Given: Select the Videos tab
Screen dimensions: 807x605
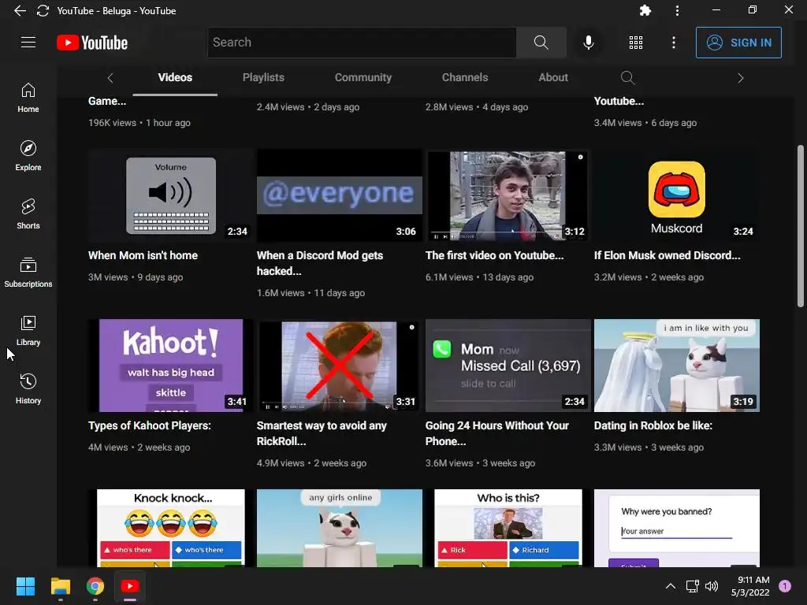Looking at the screenshot, I should pos(175,78).
